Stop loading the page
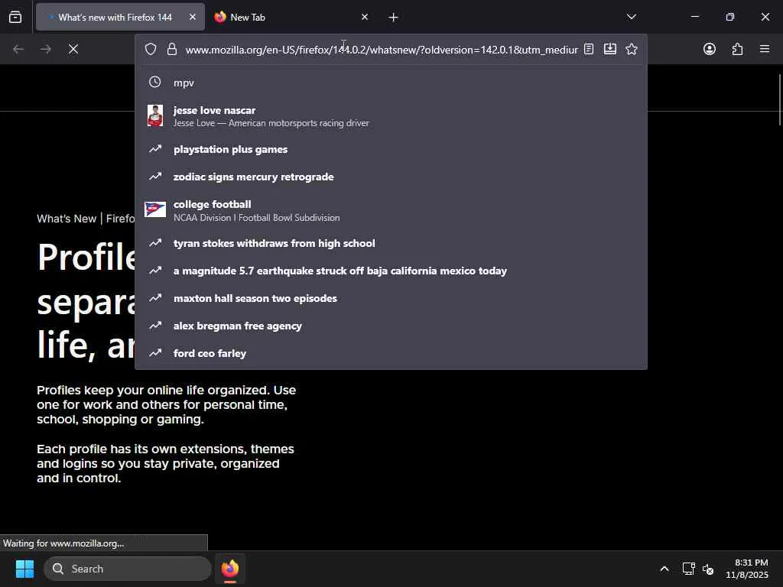 (73, 49)
